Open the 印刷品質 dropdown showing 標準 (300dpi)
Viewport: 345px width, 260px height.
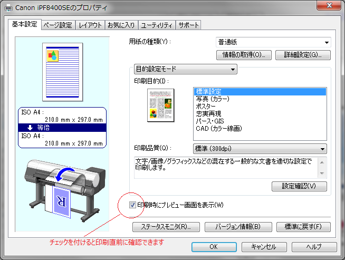point(260,149)
